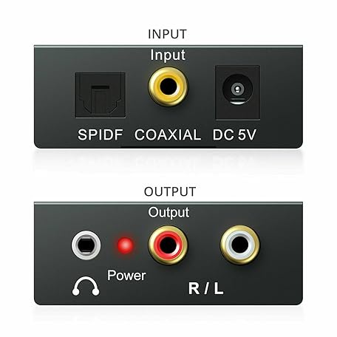Click the round DC 5V power socket
337x337 pixels.
[x=238, y=89]
